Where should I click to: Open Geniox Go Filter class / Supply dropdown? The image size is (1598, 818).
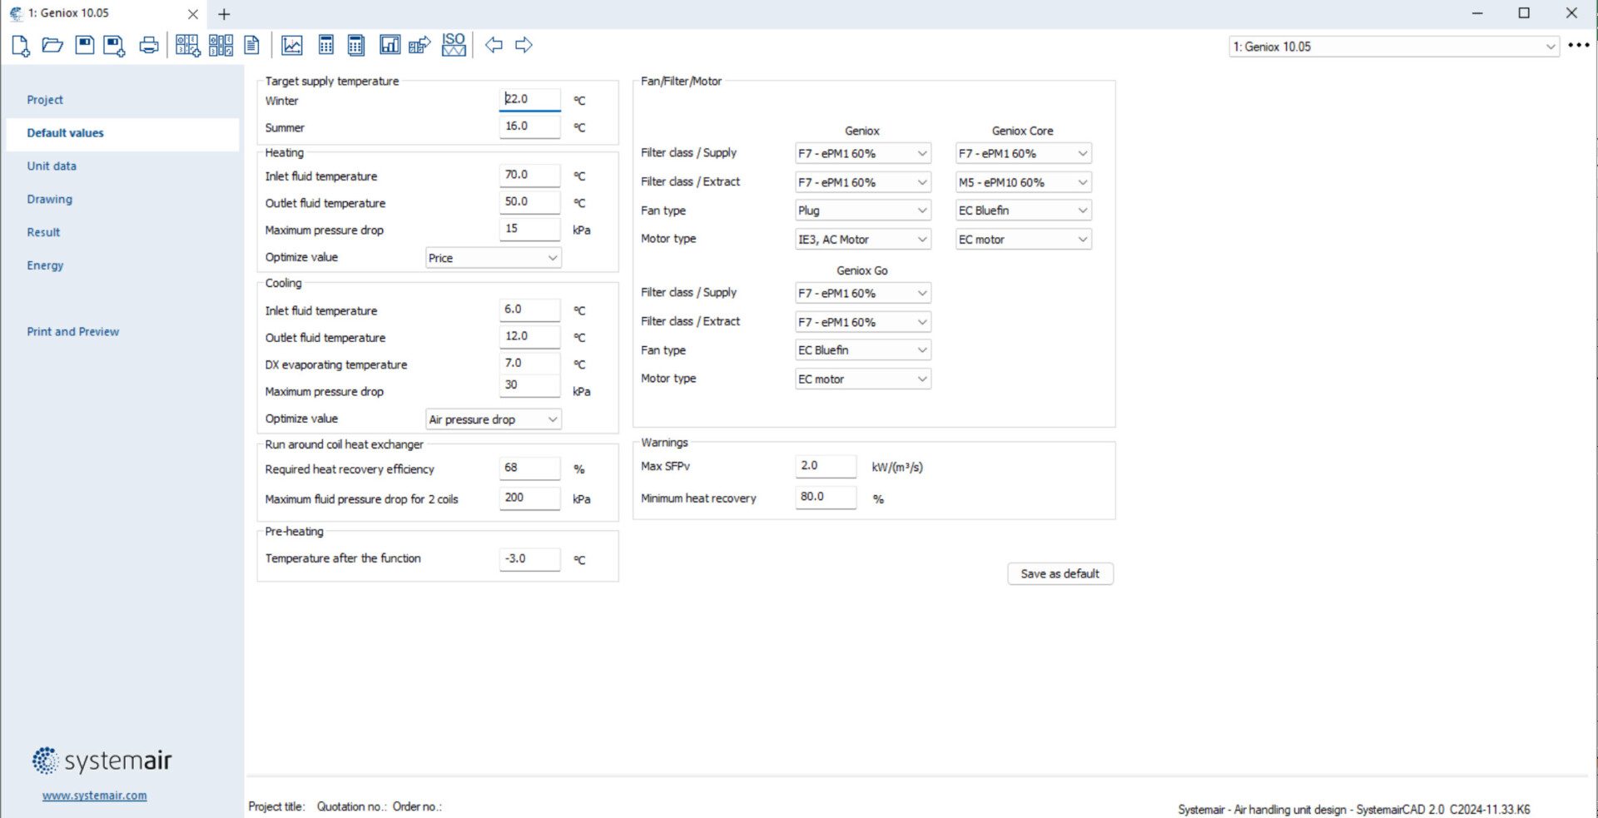point(862,293)
